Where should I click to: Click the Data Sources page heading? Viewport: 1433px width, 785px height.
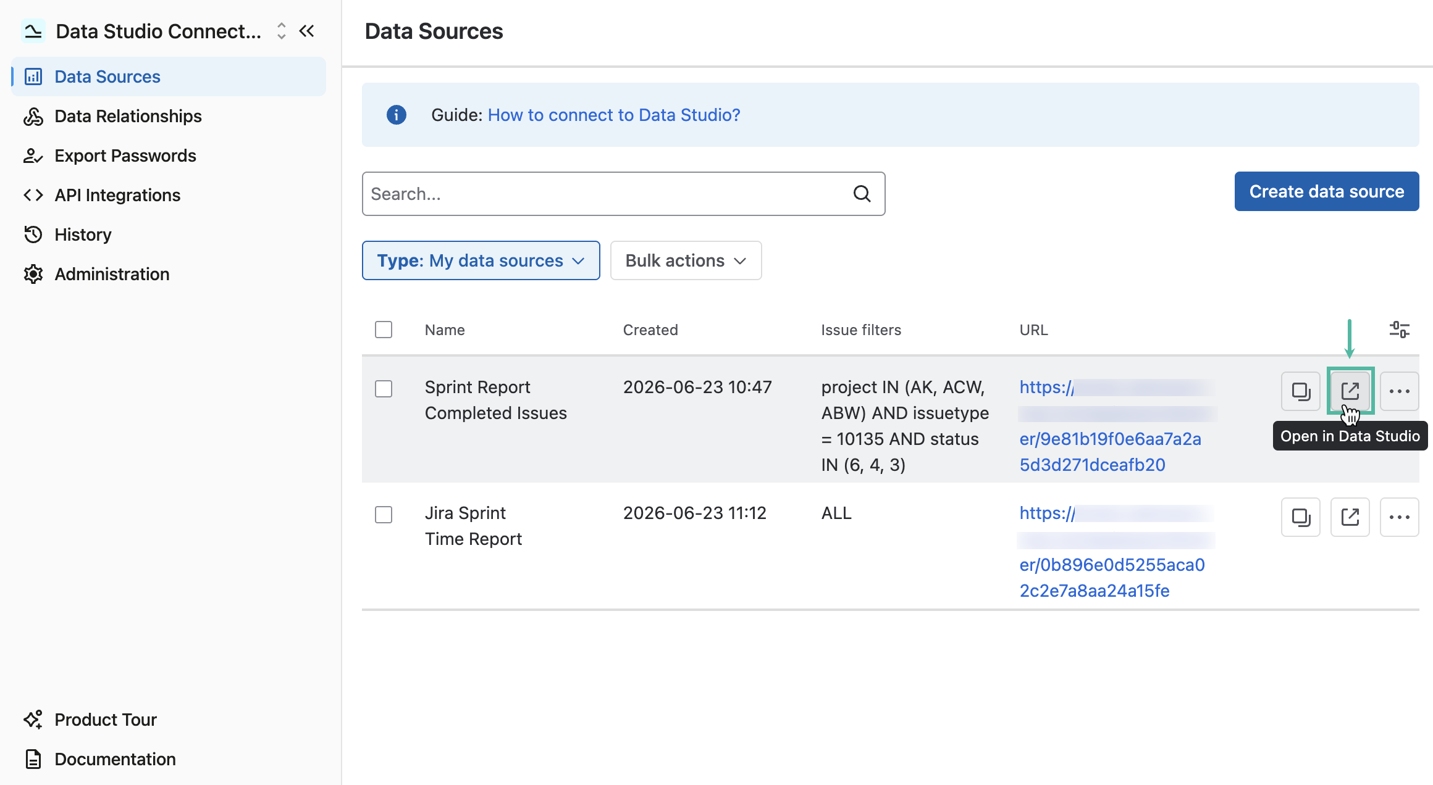(x=434, y=31)
